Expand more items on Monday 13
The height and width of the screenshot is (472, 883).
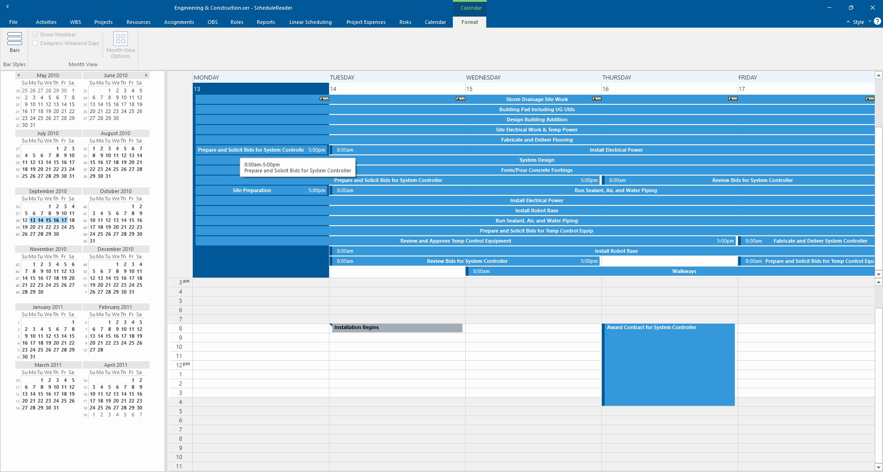pyautogui.click(x=324, y=99)
